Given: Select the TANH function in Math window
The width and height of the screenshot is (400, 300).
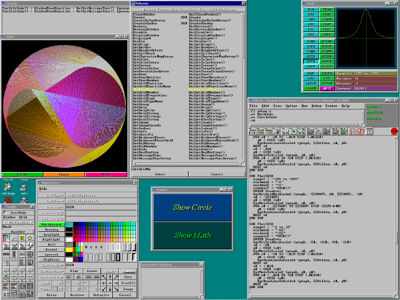Looking at the screenshot, I should [311, 52].
